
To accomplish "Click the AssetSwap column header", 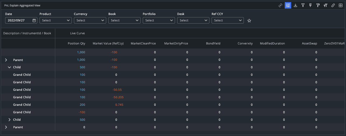I will pyautogui.click(x=309, y=43).
